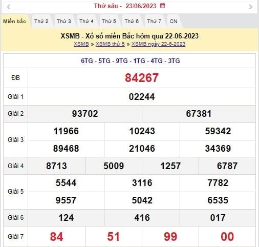Click the Giải 7 label
The image size is (259, 247).
click(x=15, y=237)
